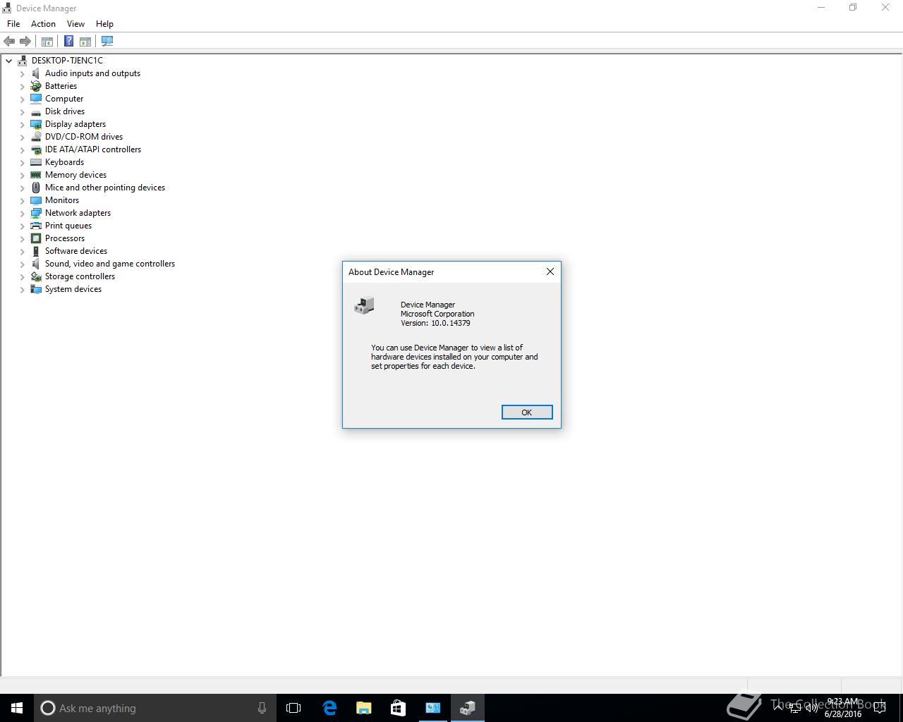Expand Sound, video and game controllers arrow
The height and width of the screenshot is (722, 903).
(x=23, y=264)
